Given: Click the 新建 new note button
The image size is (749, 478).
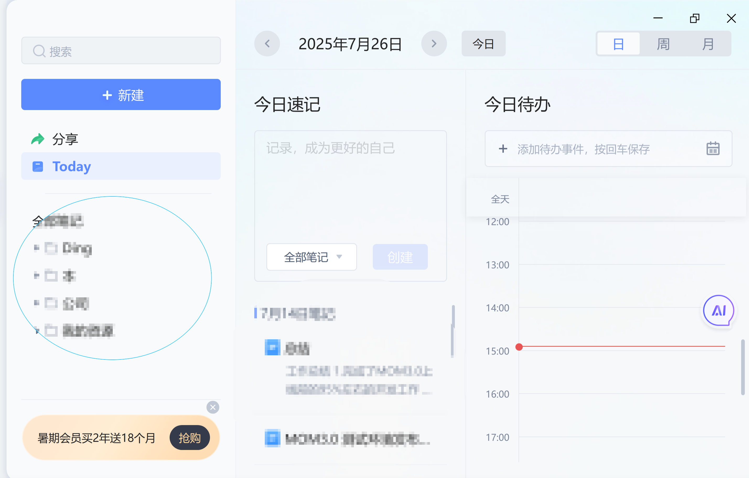Looking at the screenshot, I should (121, 95).
